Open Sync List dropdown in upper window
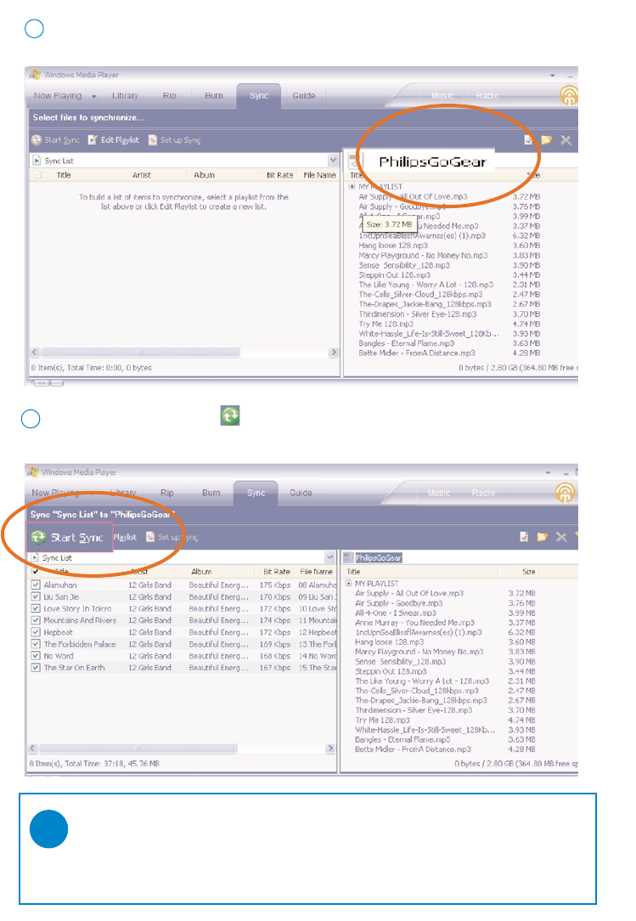636x921 pixels. (333, 161)
